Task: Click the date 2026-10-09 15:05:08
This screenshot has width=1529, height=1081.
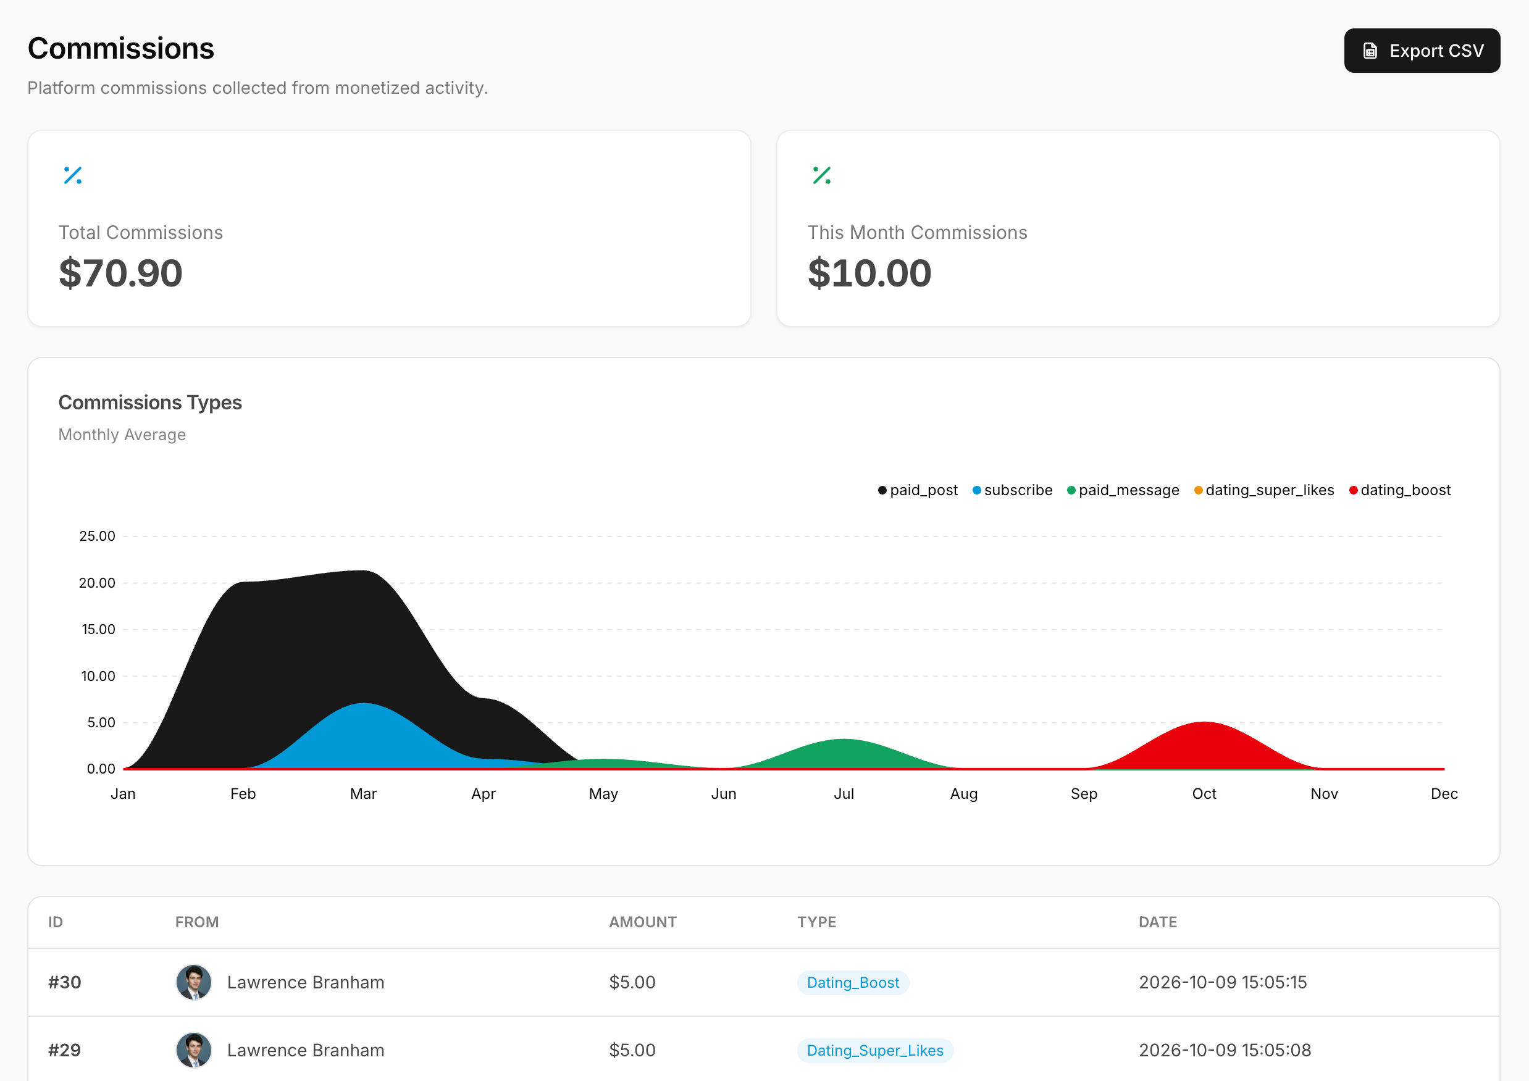Action: 1224,1050
